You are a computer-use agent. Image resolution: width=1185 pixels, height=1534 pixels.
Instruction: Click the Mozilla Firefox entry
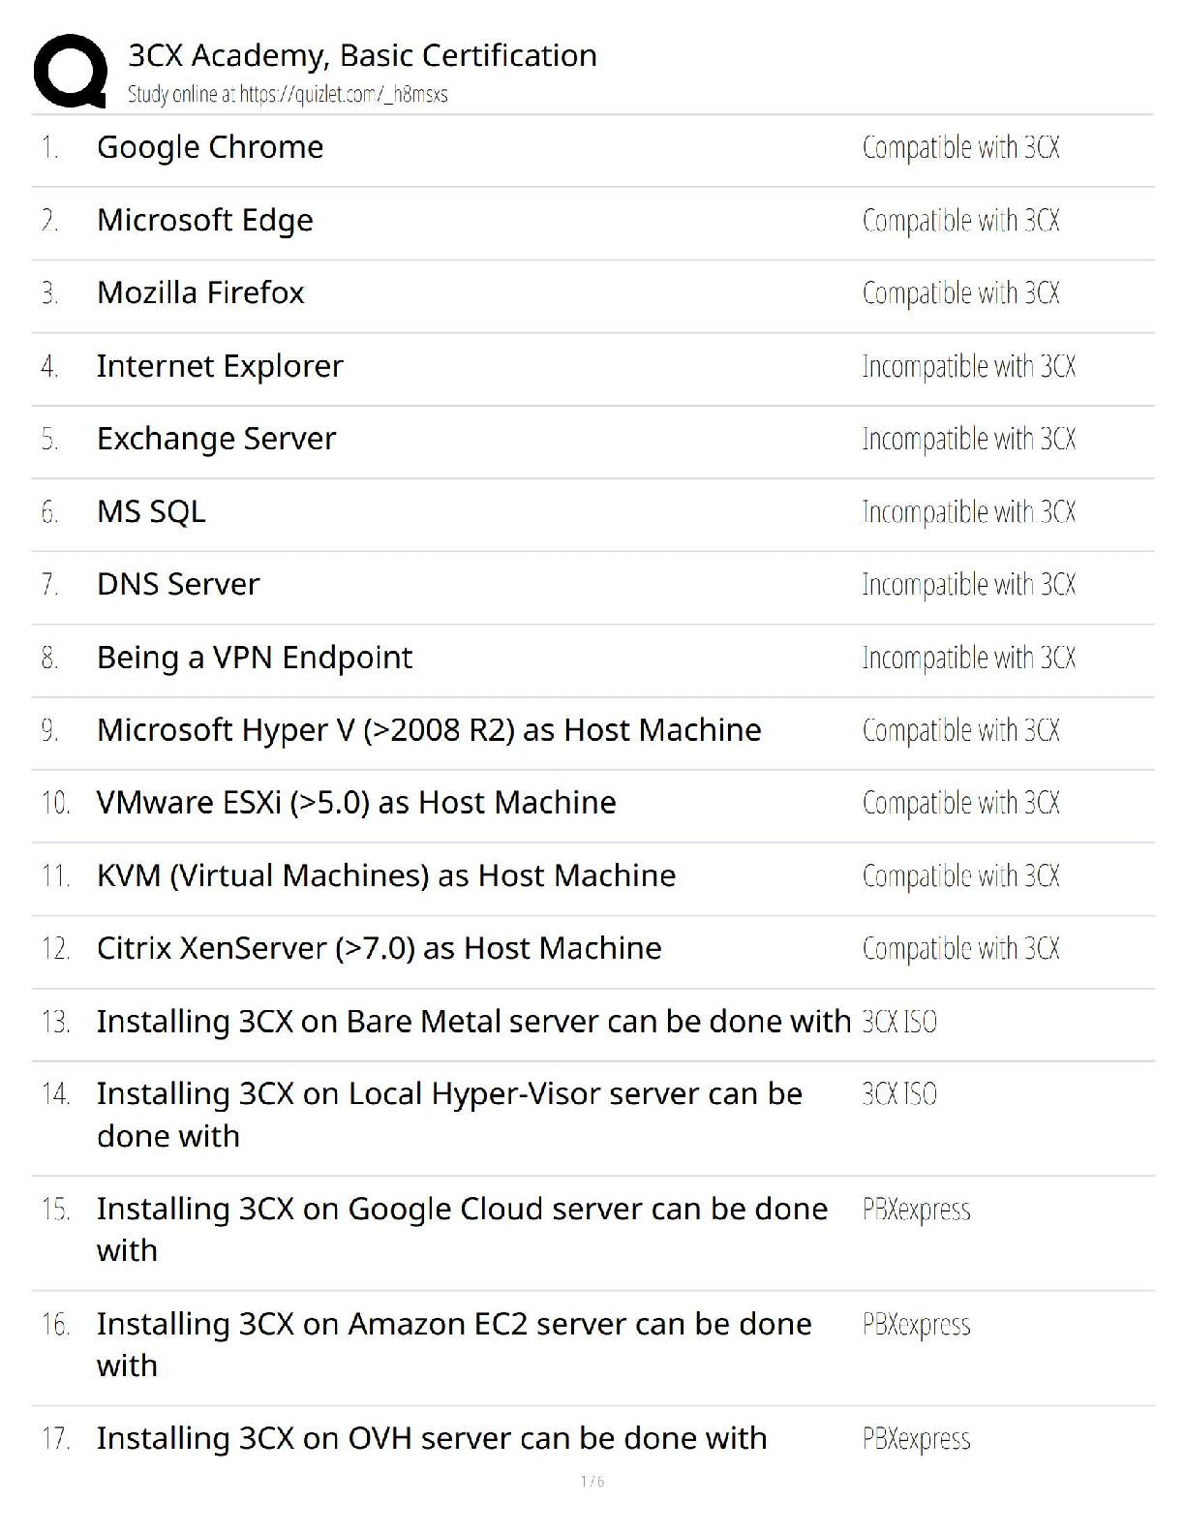click(x=200, y=292)
